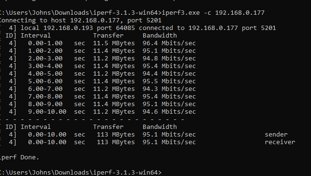Click the dashed separator line

(92, 119)
